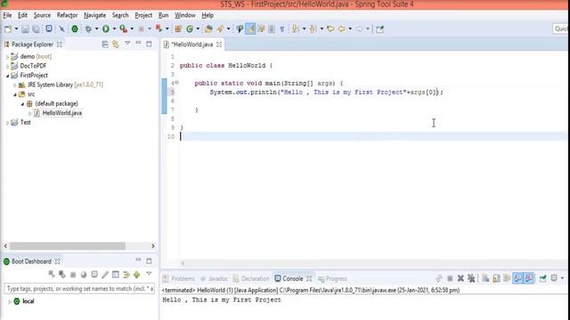The width and height of the screenshot is (570, 320).
Task: Click the Run Last Tool external tools icon
Action: pos(124,29)
